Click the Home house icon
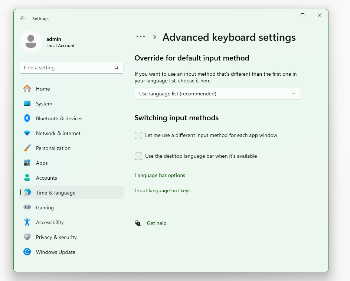The height and width of the screenshot is (281, 350). point(27,89)
